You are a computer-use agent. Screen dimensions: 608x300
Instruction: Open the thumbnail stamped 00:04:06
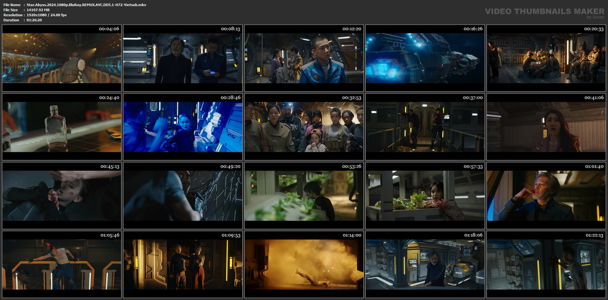coord(62,58)
